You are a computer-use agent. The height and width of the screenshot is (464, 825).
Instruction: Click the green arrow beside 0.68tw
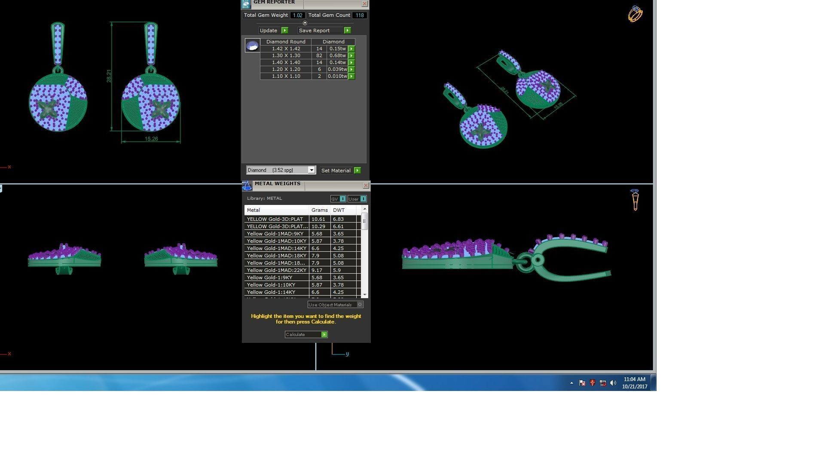[351, 55]
